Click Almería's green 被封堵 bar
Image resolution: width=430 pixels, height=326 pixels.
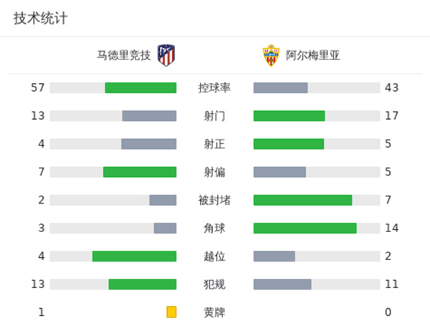(x=302, y=200)
